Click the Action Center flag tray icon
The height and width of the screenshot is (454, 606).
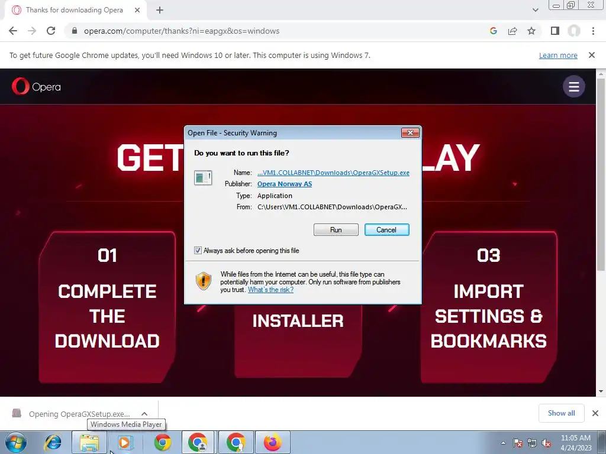tap(518, 443)
